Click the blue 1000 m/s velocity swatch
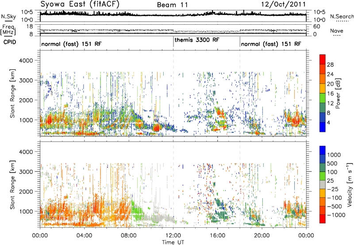354x245 pixels. tap(323, 150)
